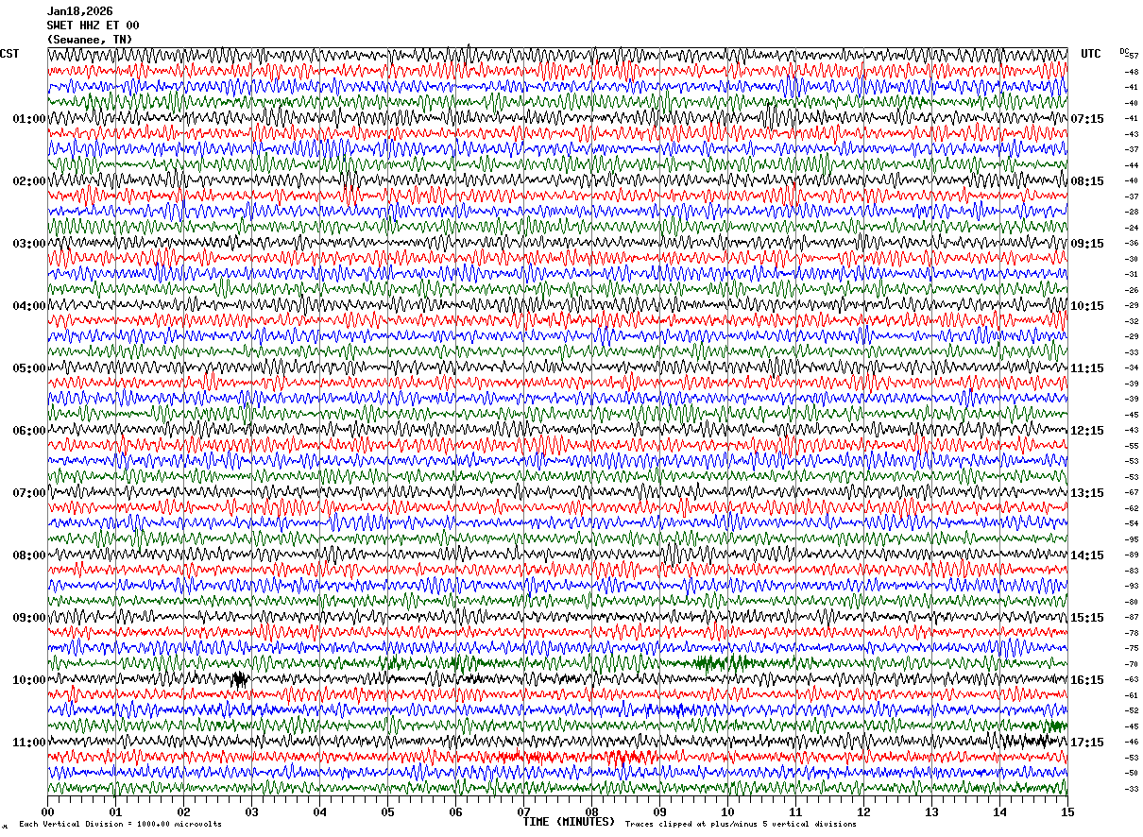Click minute tick label 05 on the time axis
The height and width of the screenshot is (837, 1143).
click(x=387, y=811)
